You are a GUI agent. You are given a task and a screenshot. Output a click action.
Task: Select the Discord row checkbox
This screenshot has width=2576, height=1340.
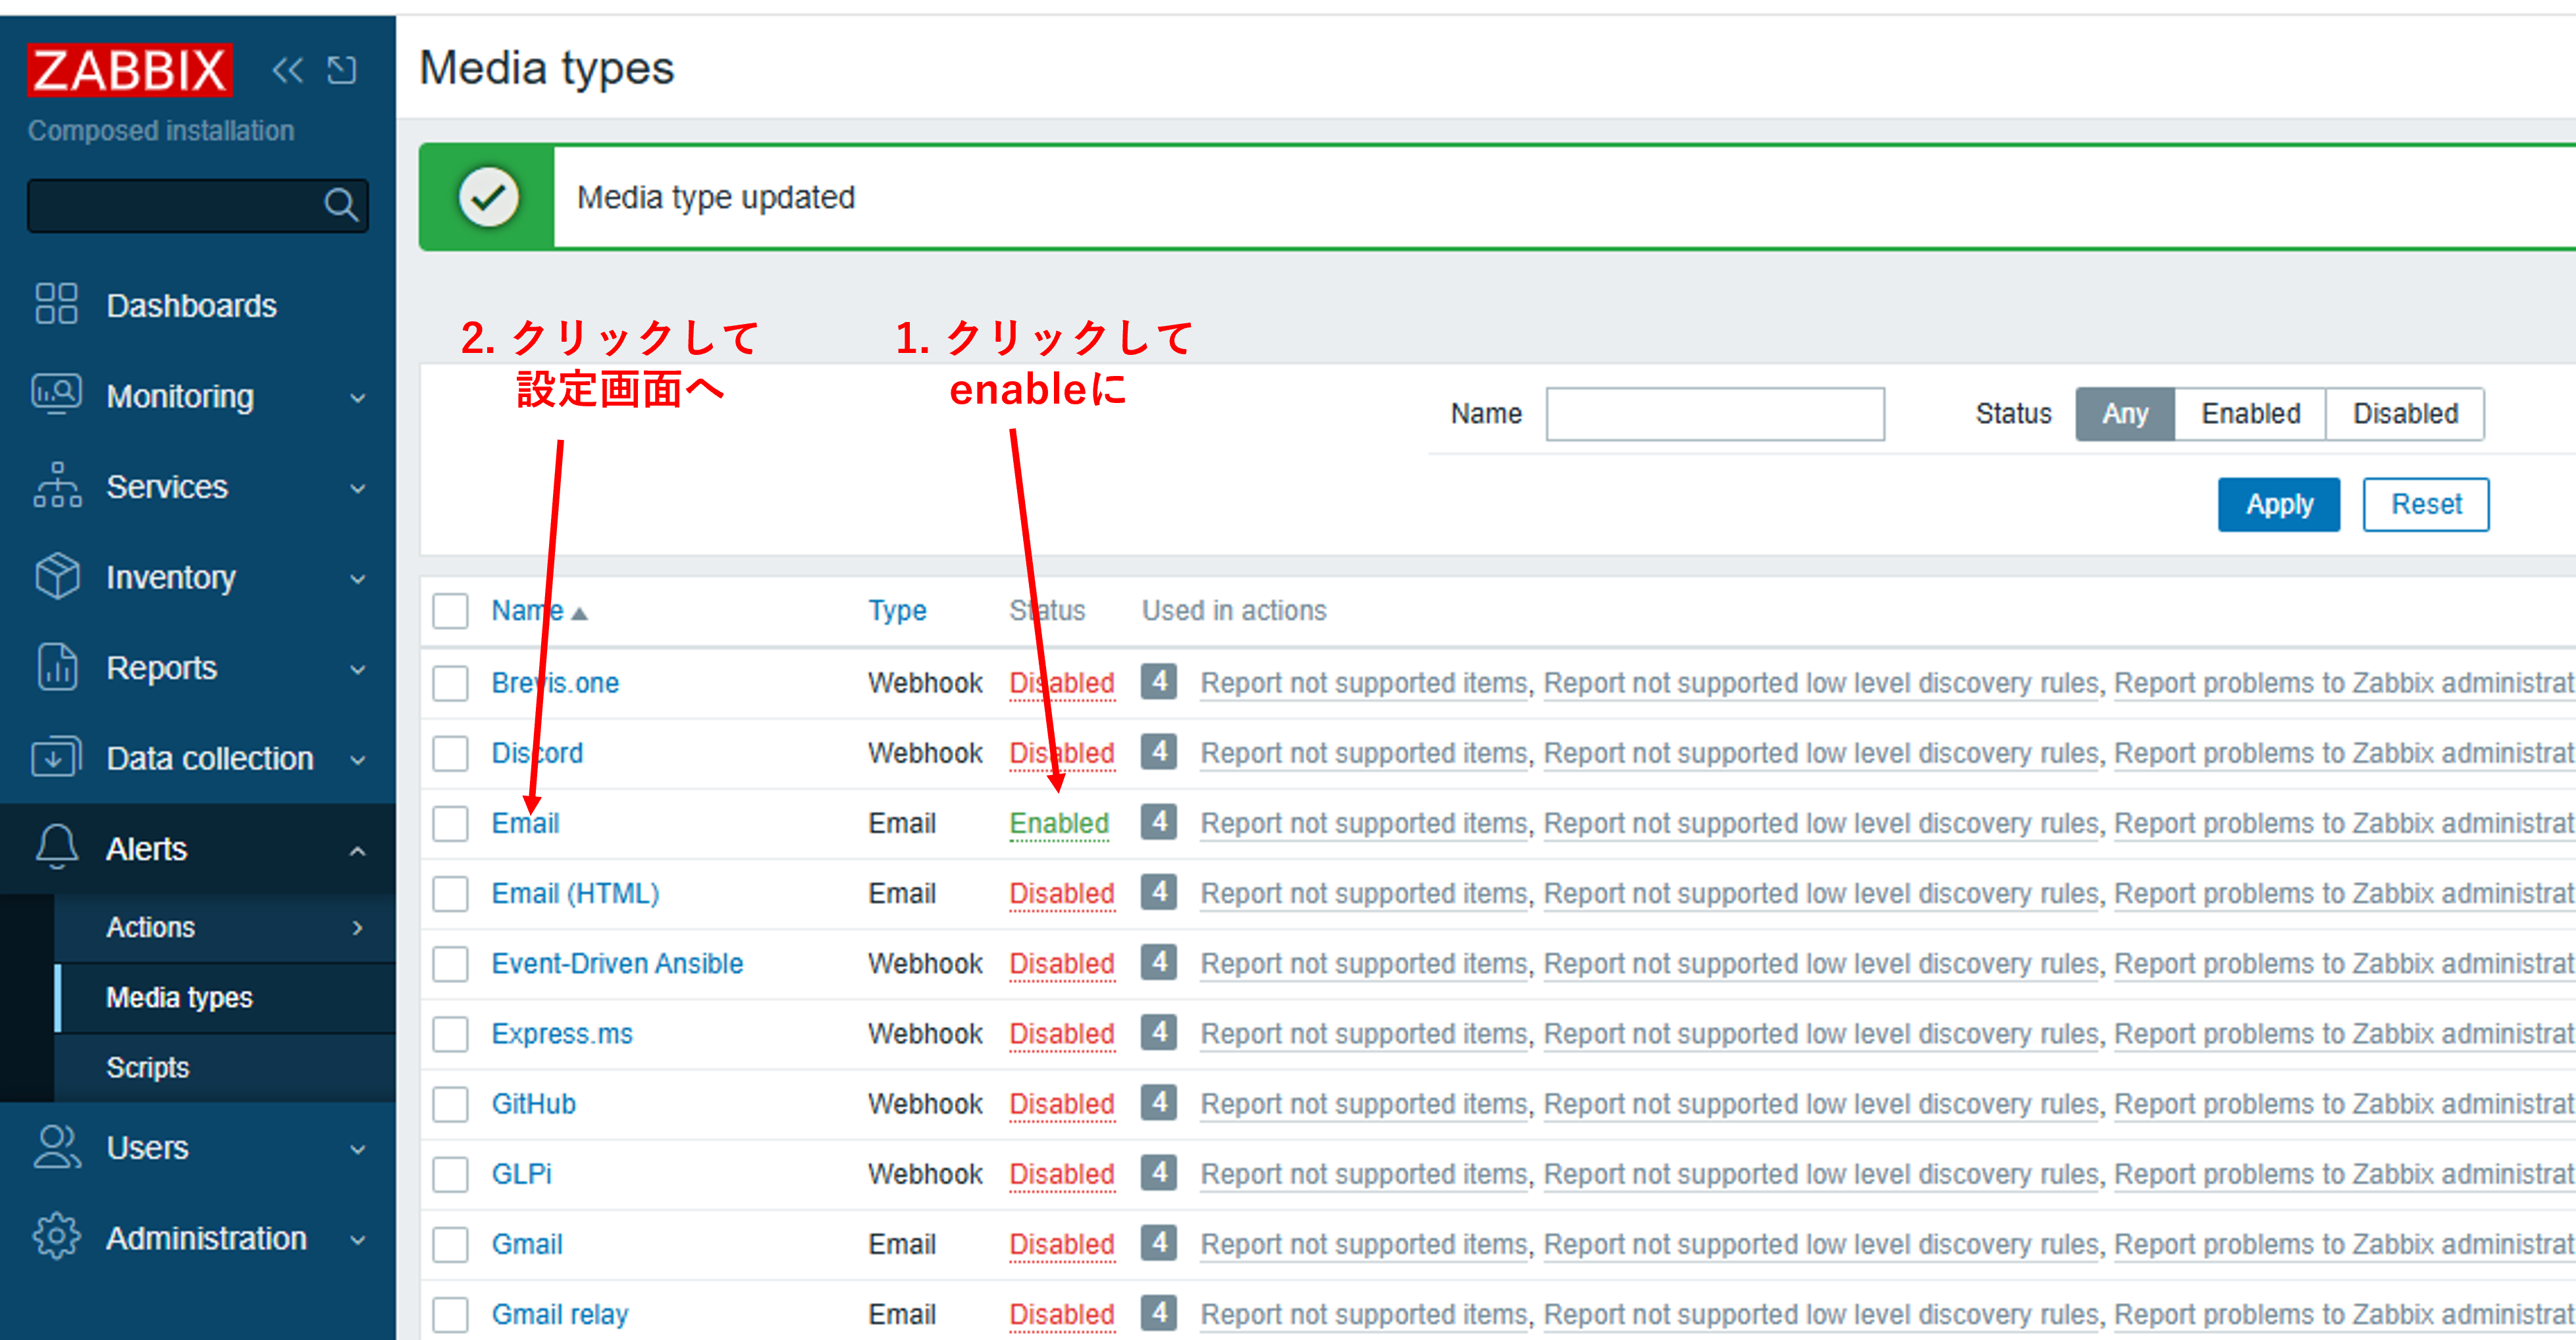(450, 753)
